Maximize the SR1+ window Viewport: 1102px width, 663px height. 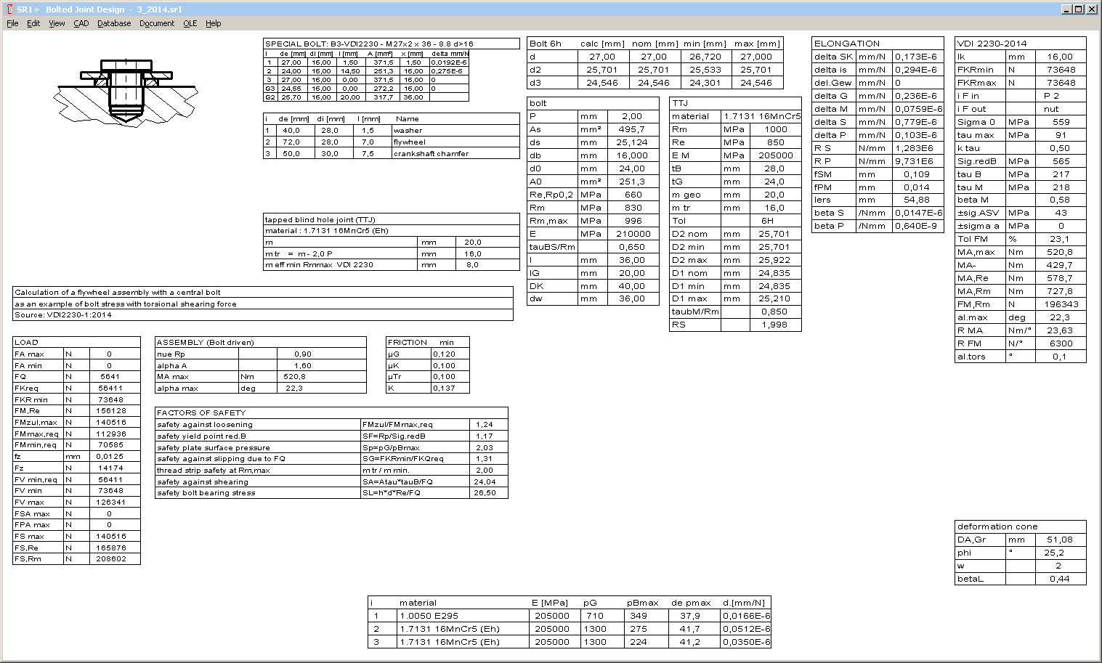pos(1078,9)
